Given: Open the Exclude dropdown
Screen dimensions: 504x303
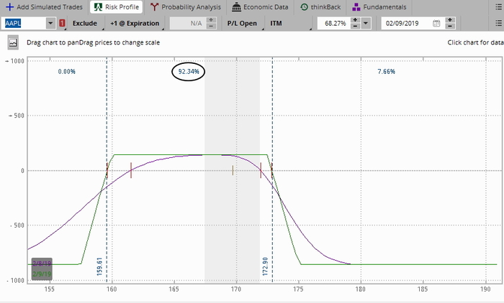Looking at the screenshot, I should click(85, 24).
